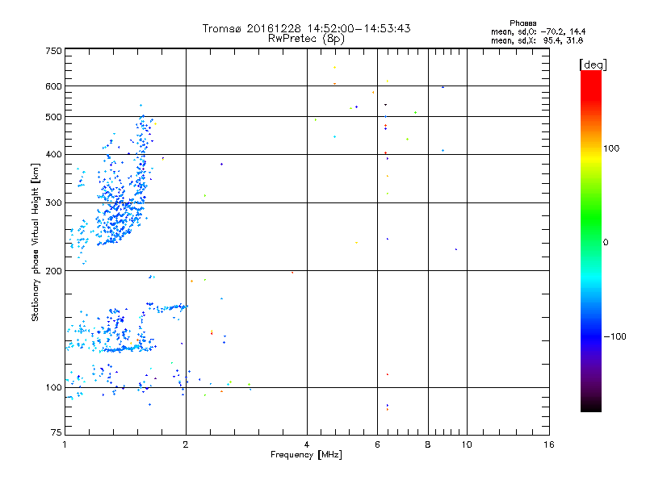The image size is (646, 484).
Task: Click the '[deg]' colorbar unit label
Action: [x=593, y=65]
